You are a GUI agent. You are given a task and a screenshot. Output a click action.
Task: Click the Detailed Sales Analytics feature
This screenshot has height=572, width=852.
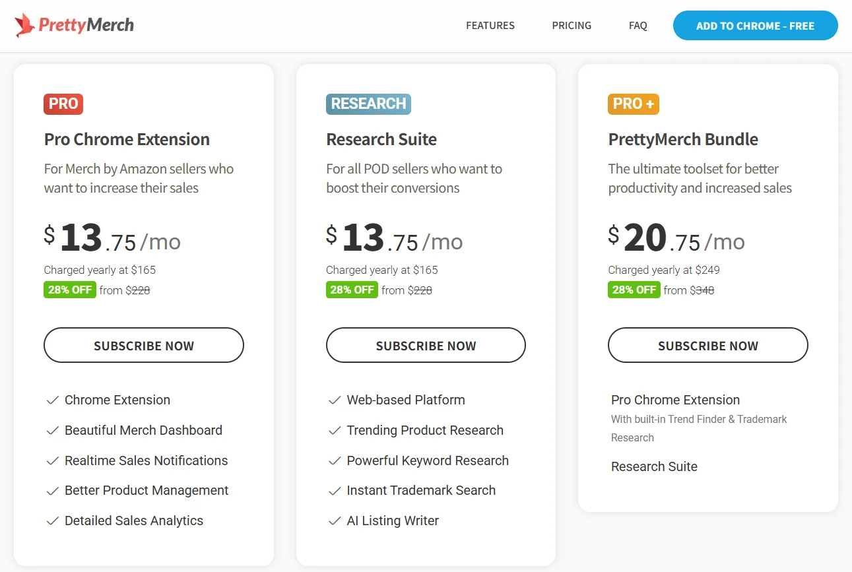[134, 521]
